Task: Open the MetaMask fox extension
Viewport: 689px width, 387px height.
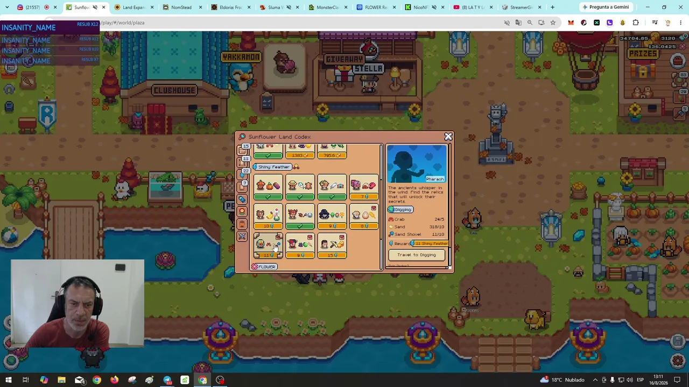Action: (571, 23)
